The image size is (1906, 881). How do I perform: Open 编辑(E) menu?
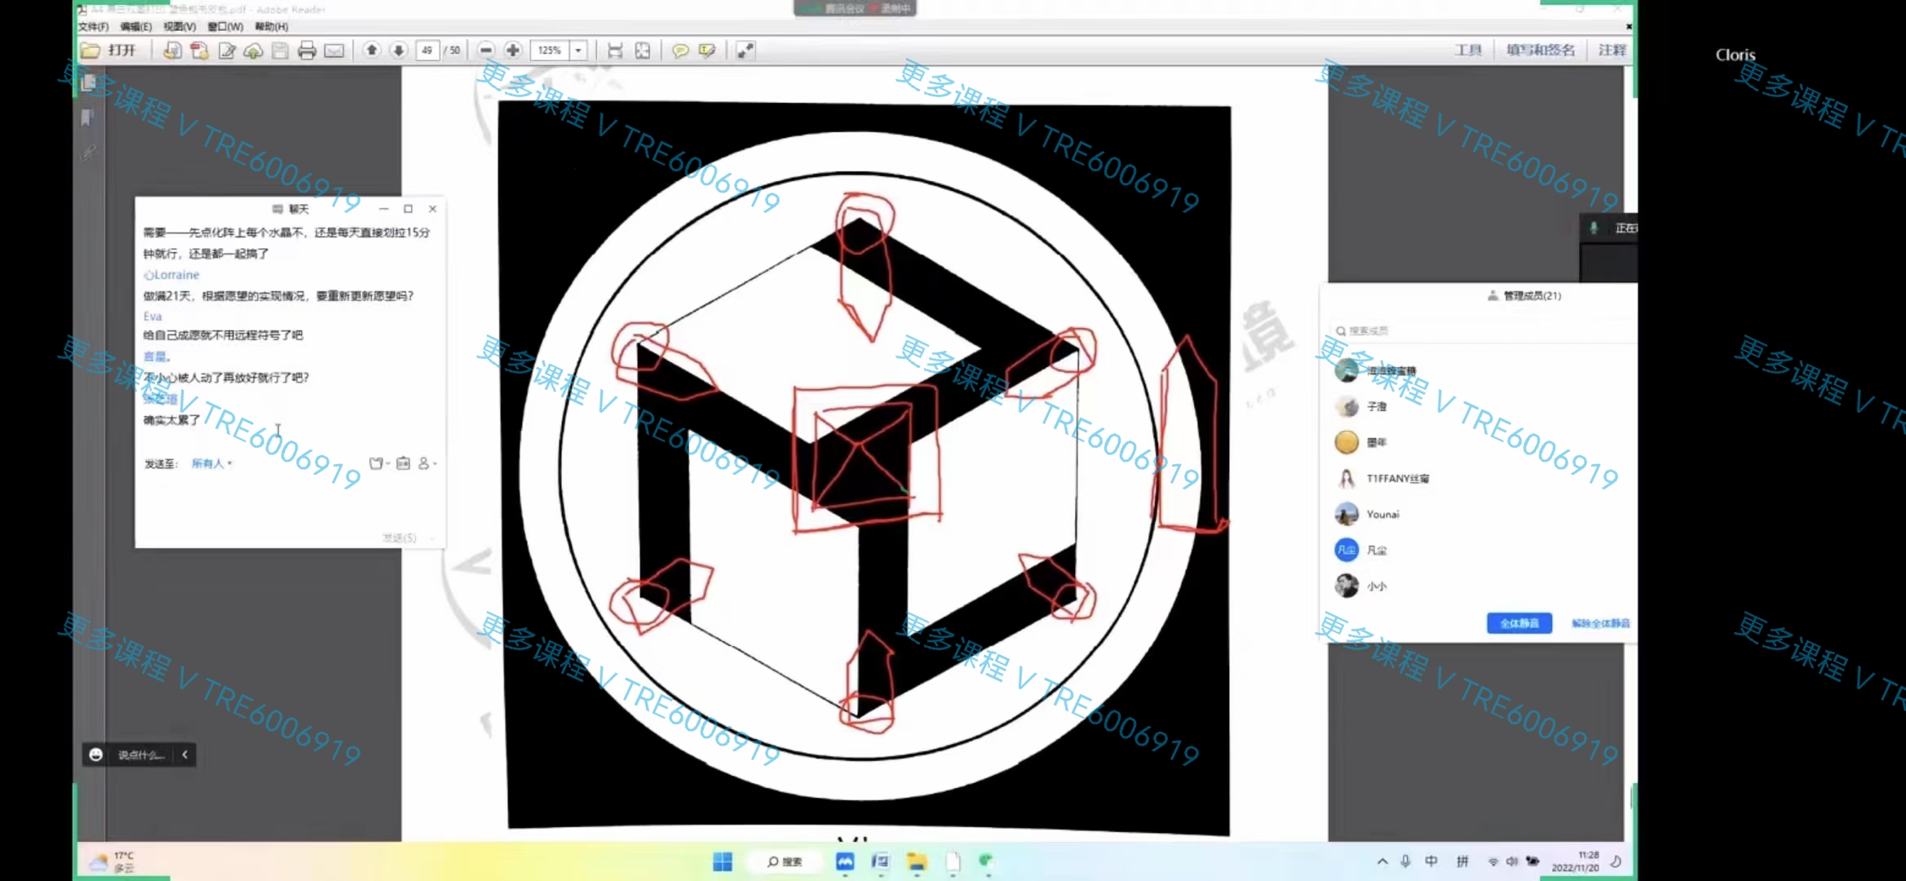(x=135, y=27)
